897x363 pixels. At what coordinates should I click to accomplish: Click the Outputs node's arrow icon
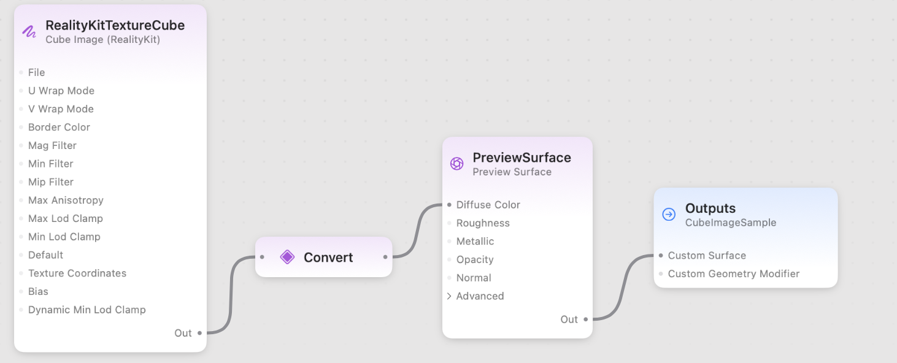pos(668,215)
